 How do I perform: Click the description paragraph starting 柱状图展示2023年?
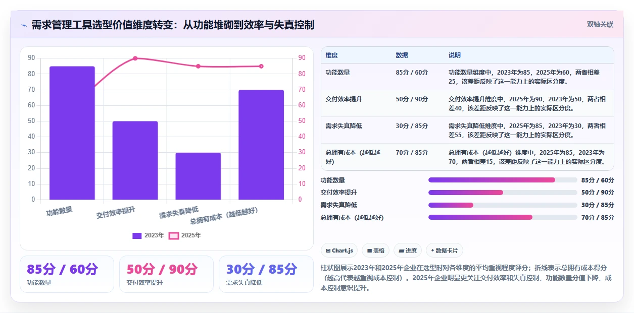pos(467,278)
